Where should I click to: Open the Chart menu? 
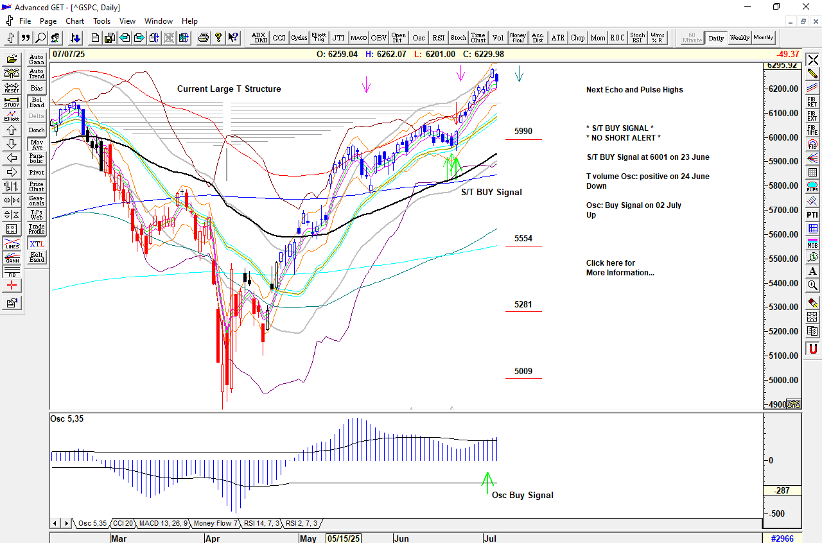[x=74, y=21]
